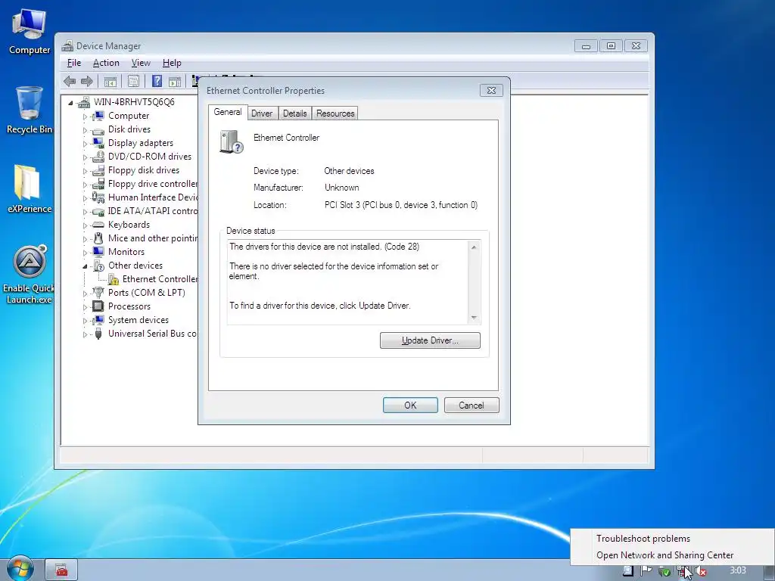Click the Properties toolbar icon in Device Manager

(133, 82)
